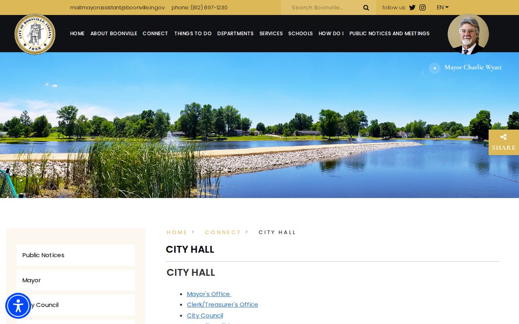
Task: Open the accessibility widget icon
Action: pyautogui.click(x=18, y=306)
